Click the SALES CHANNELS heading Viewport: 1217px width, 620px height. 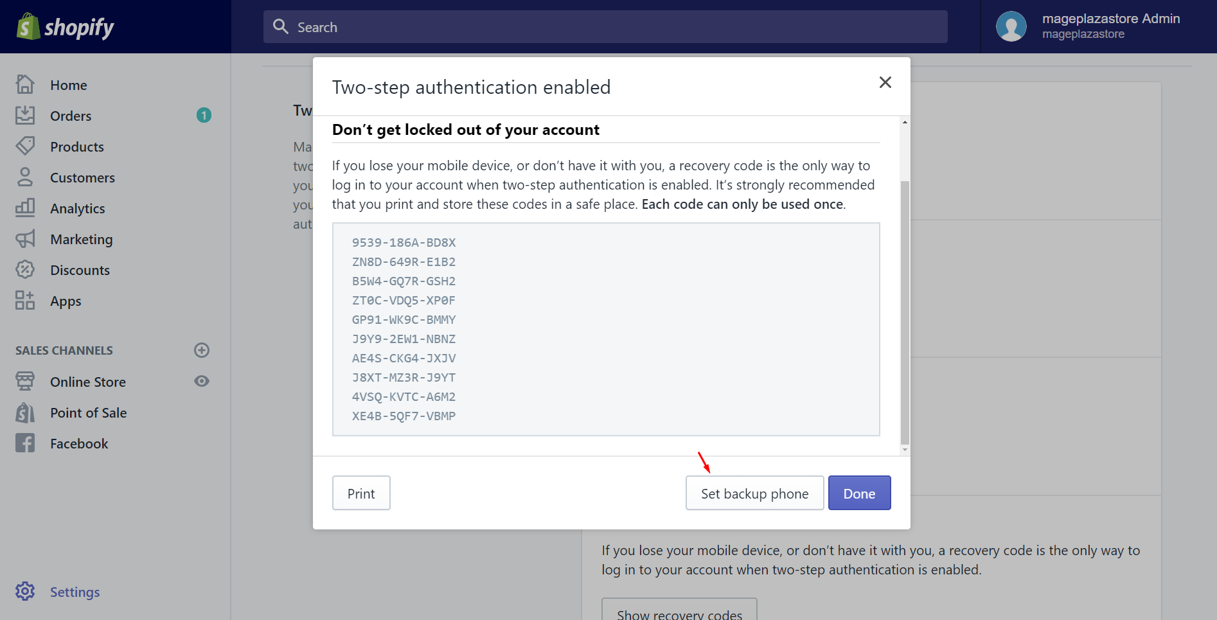(x=64, y=350)
